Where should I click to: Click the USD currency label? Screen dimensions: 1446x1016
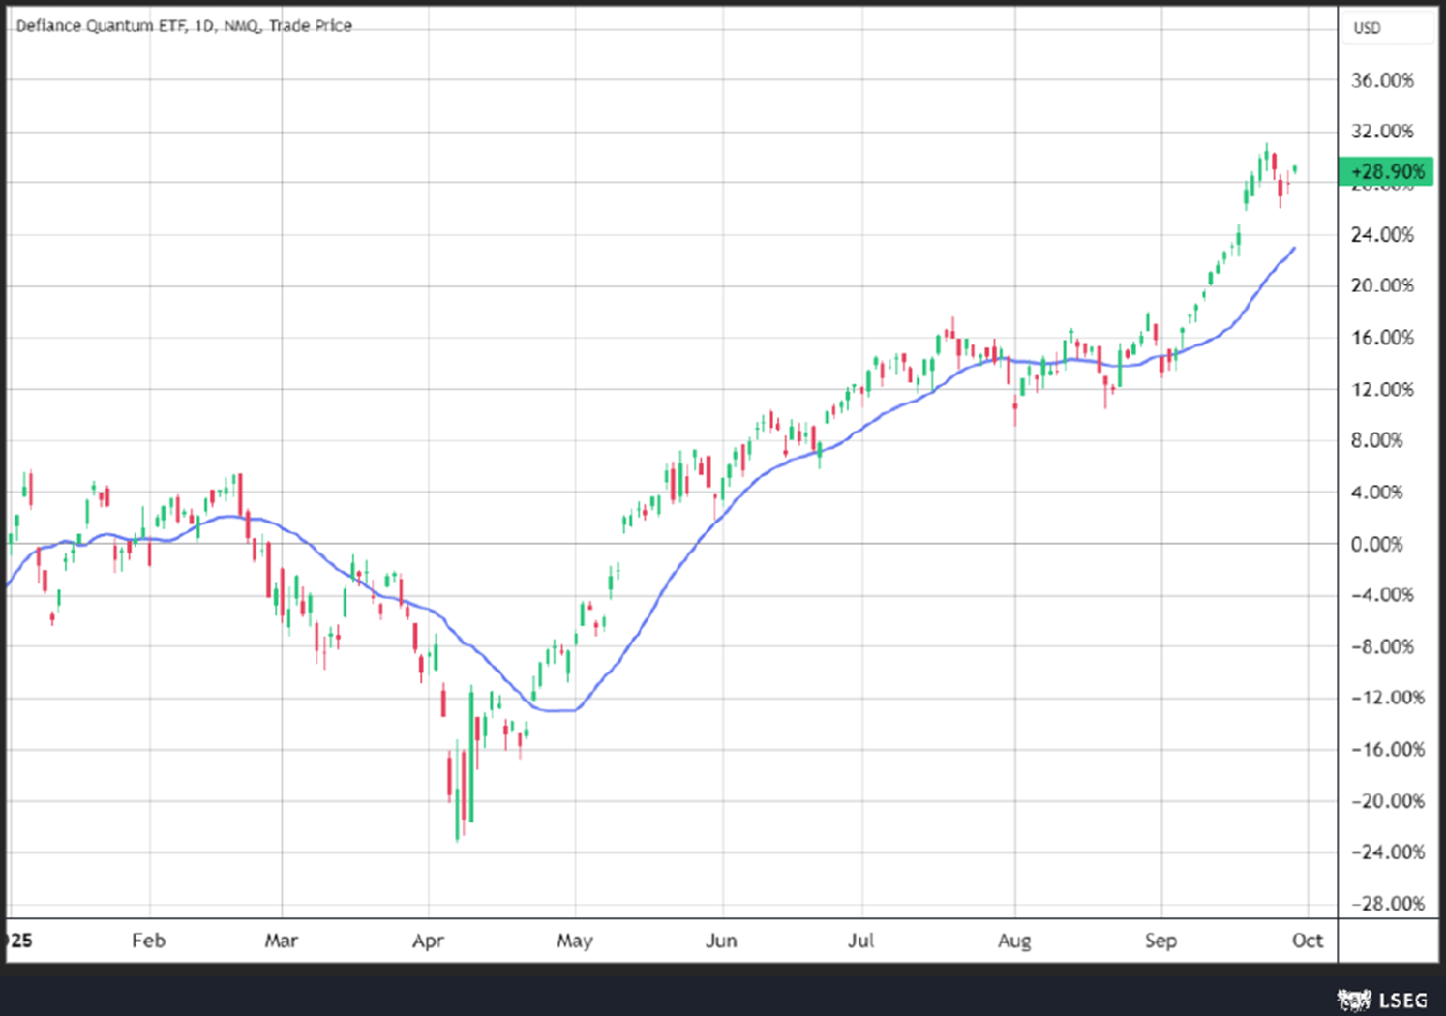point(1367,28)
